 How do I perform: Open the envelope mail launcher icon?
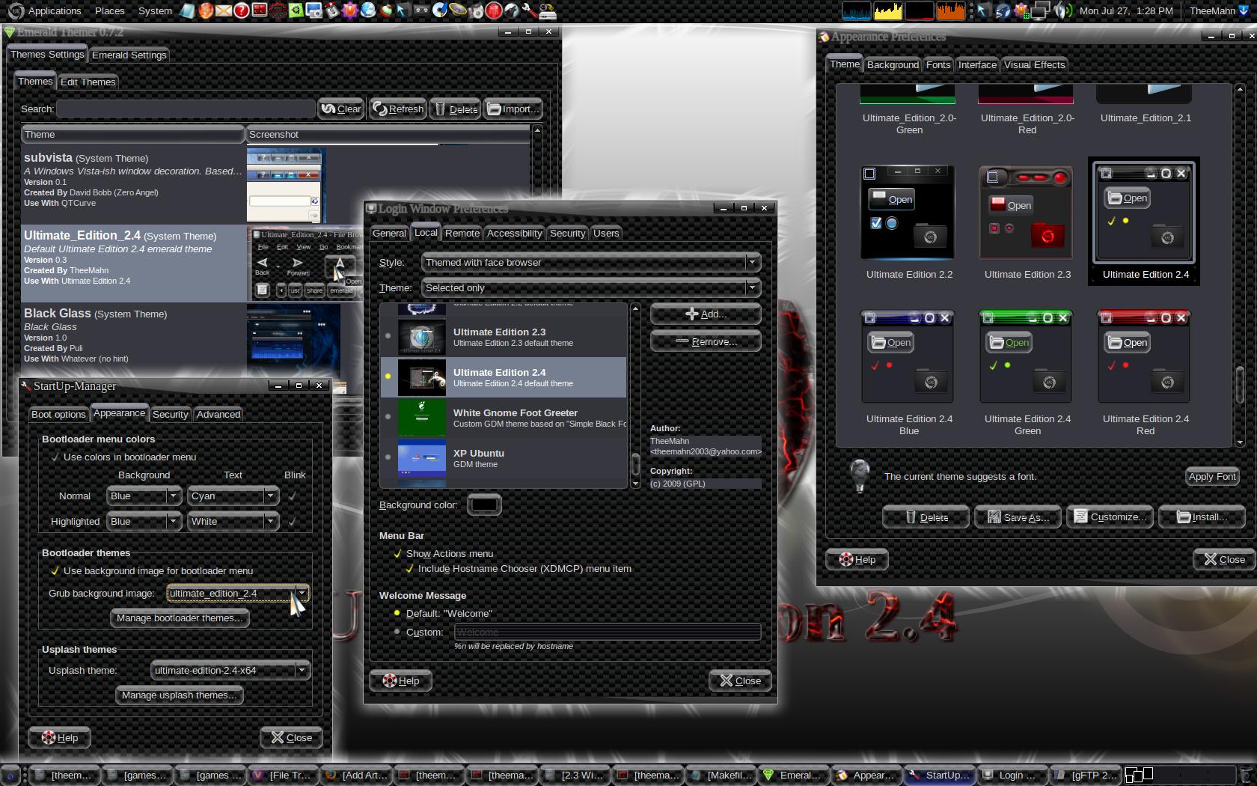(x=223, y=10)
